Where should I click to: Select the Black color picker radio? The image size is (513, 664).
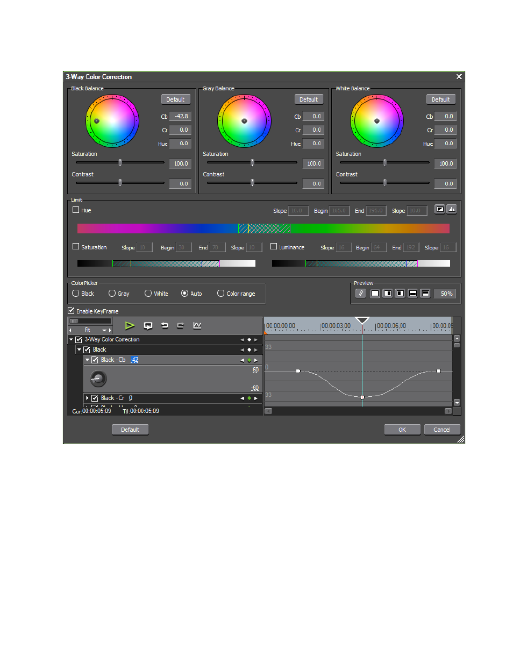pos(76,294)
